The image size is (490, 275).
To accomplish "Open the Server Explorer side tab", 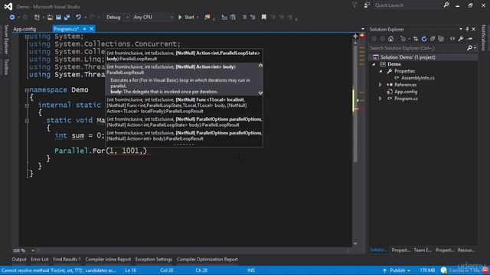I will click(6, 40).
